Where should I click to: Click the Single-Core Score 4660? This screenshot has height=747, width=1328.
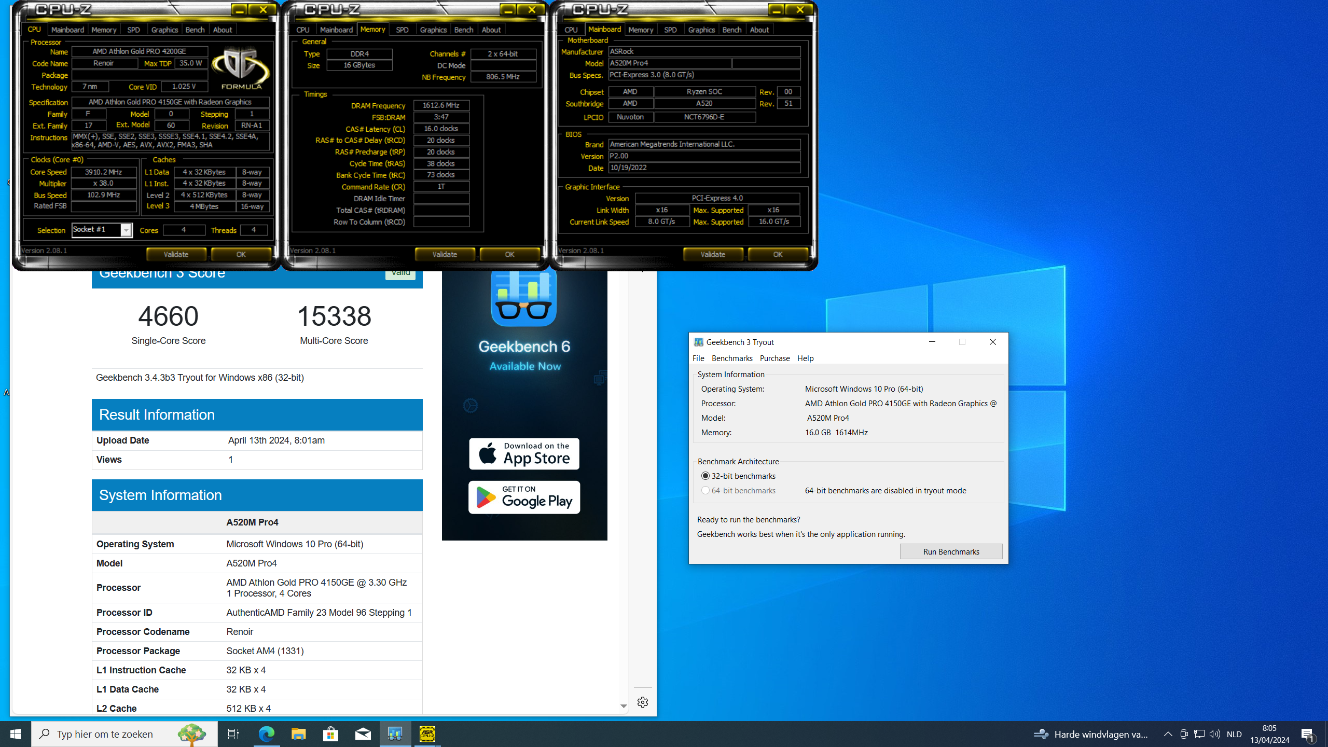(x=168, y=316)
